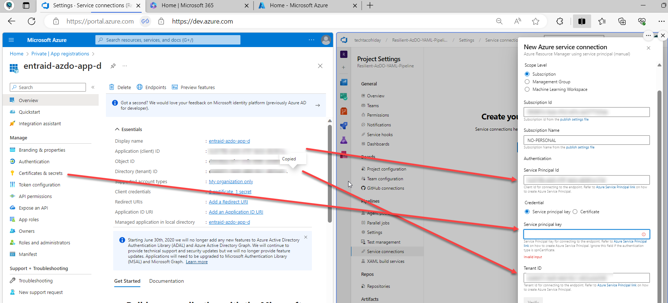Screen dimensions: 668x303
Task: Open XAML build services
Action: [x=385, y=261]
